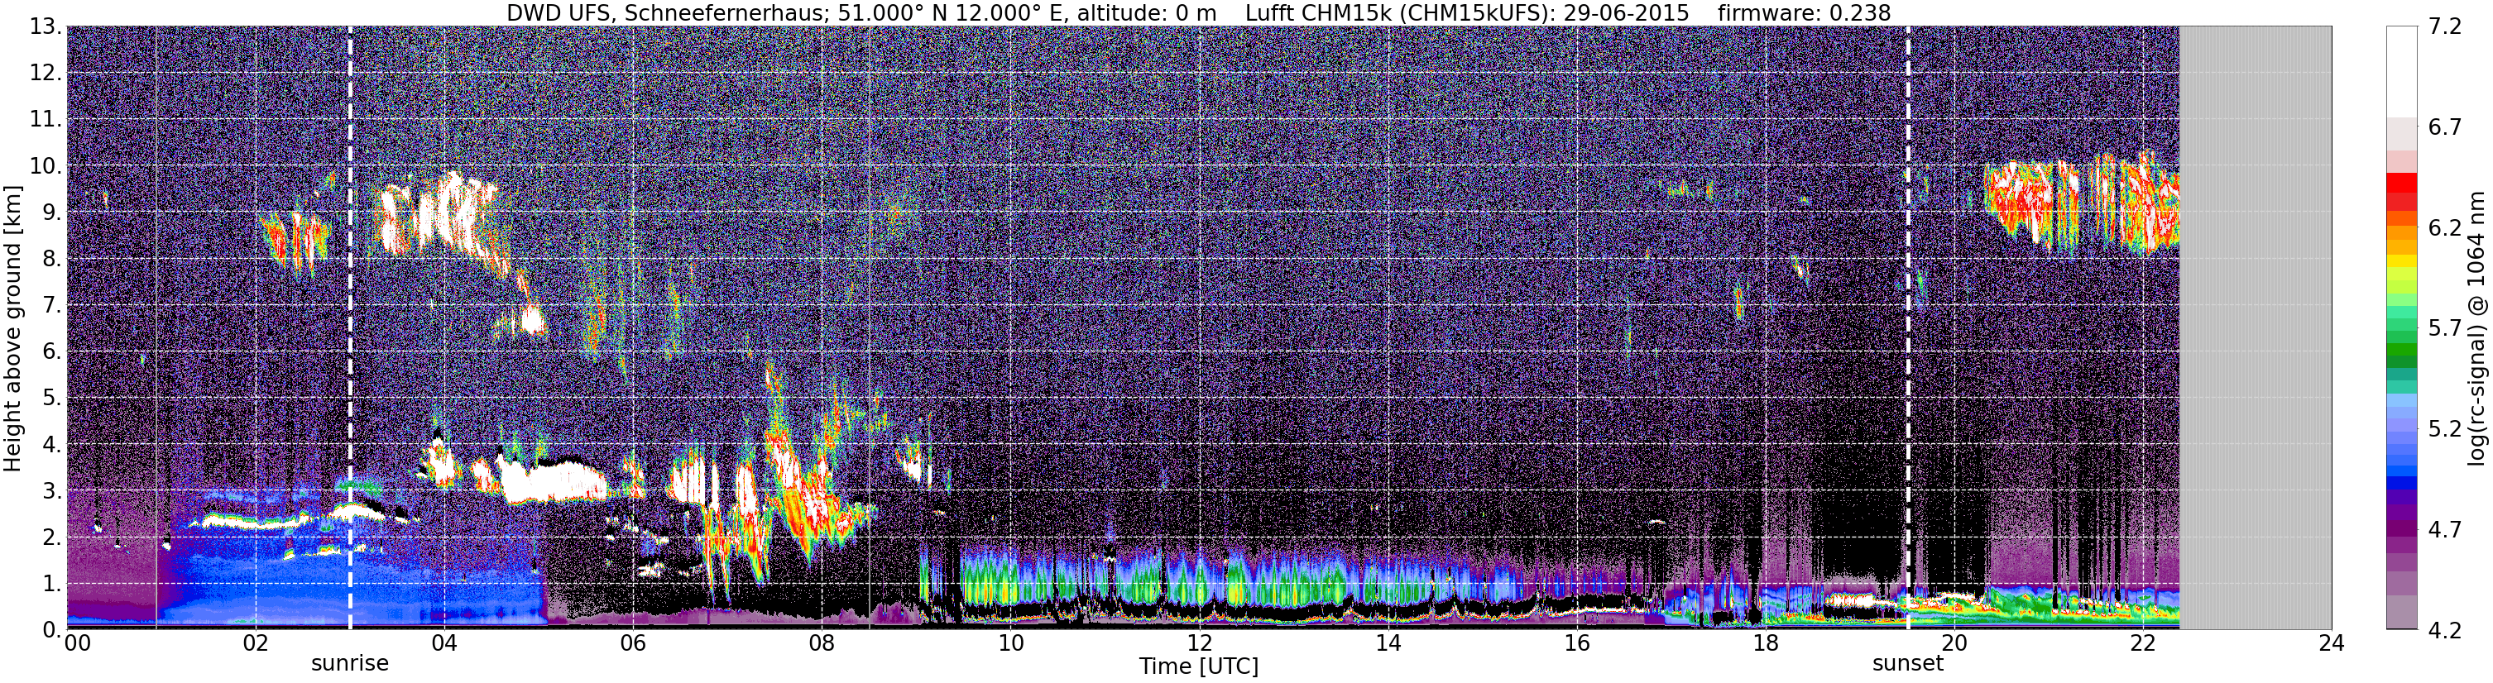Click the colorbar tick label '7.2'
The image size is (2493, 683).
tap(2446, 27)
